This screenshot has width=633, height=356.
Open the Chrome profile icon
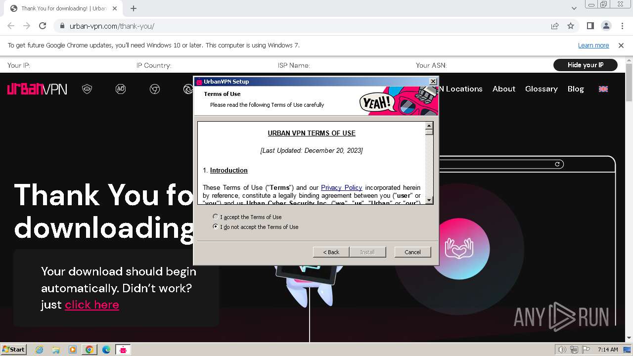[x=606, y=26]
